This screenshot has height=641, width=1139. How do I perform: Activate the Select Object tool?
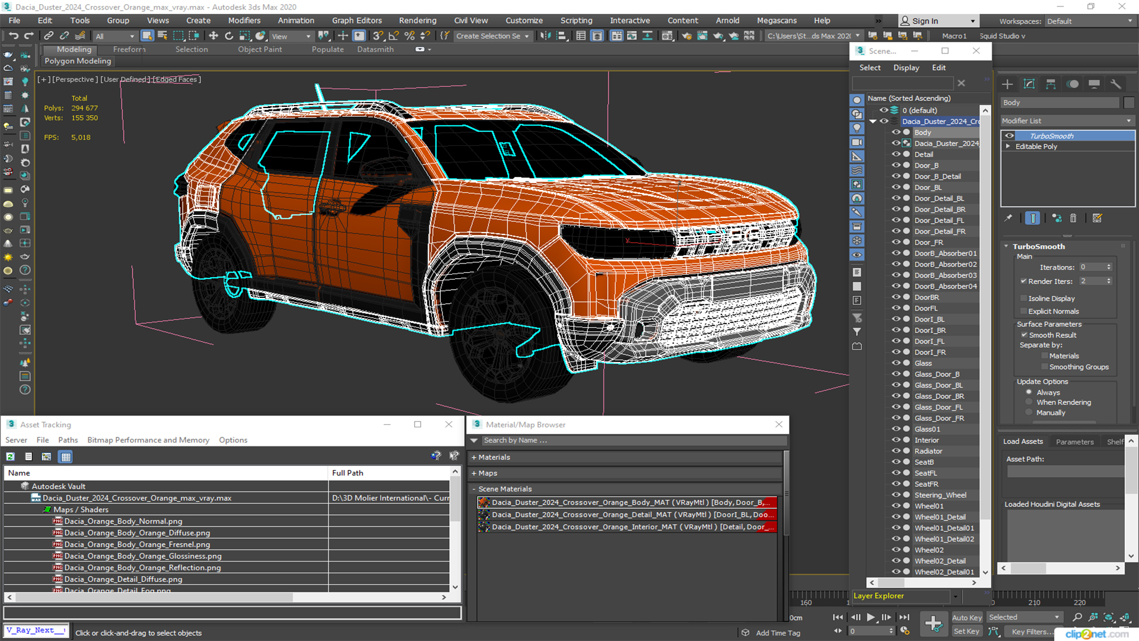(x=147, y=36)
